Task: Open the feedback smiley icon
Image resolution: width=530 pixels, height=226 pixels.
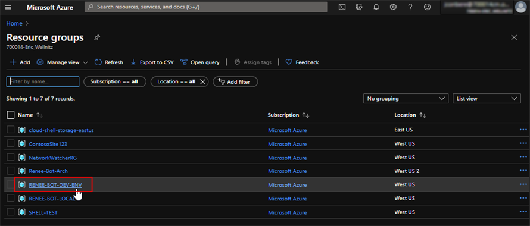Action: (x=427, y=7)
